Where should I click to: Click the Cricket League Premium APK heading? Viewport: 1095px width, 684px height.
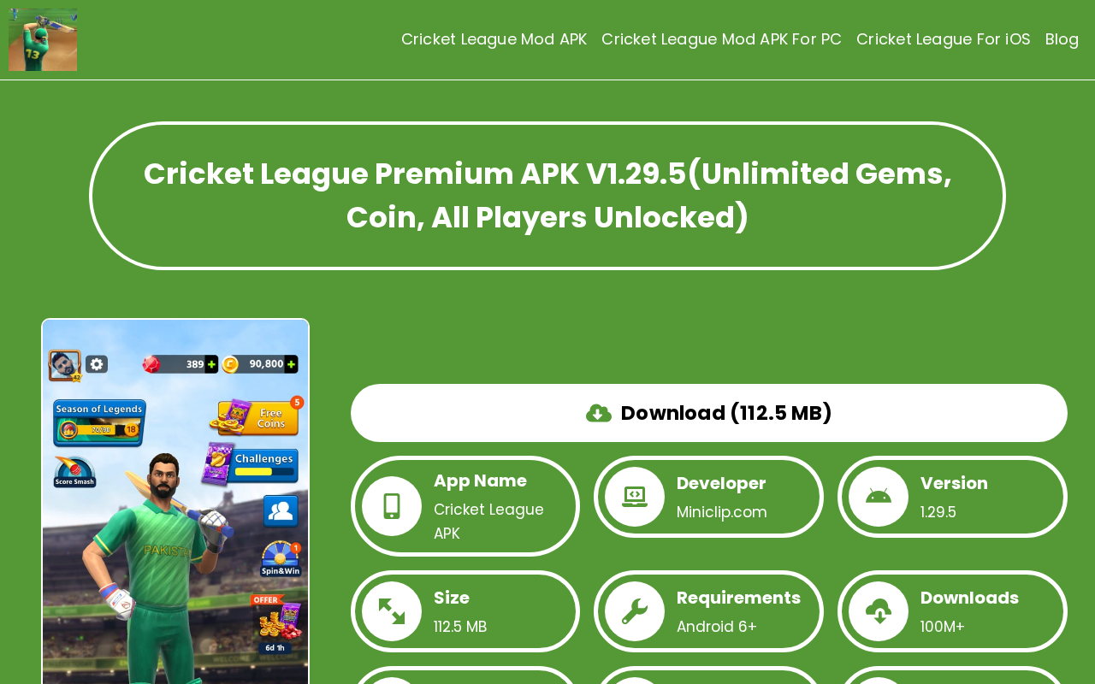(547, 196)
